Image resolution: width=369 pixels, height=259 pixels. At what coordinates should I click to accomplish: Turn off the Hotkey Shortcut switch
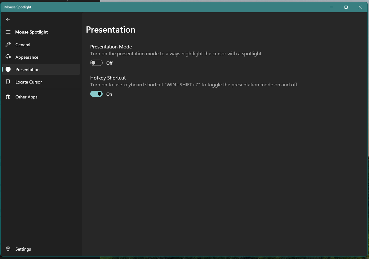[96, 93]
